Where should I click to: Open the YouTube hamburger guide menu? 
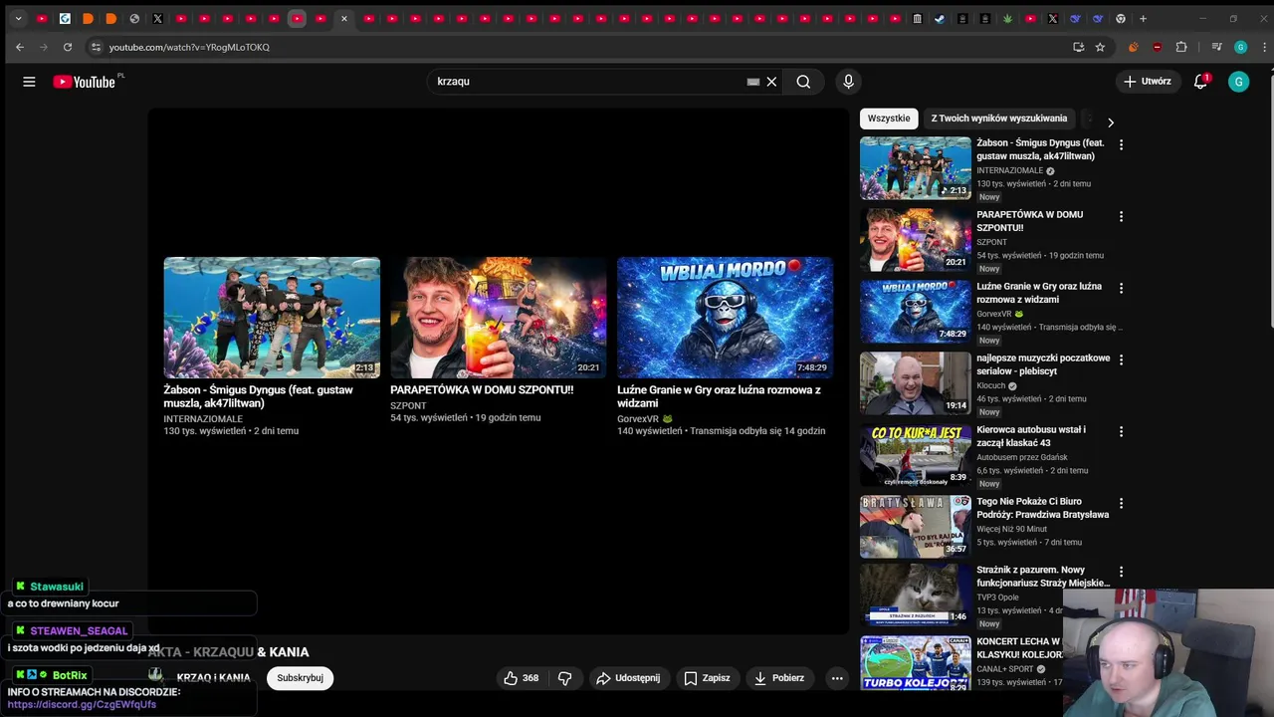(29, 82)
